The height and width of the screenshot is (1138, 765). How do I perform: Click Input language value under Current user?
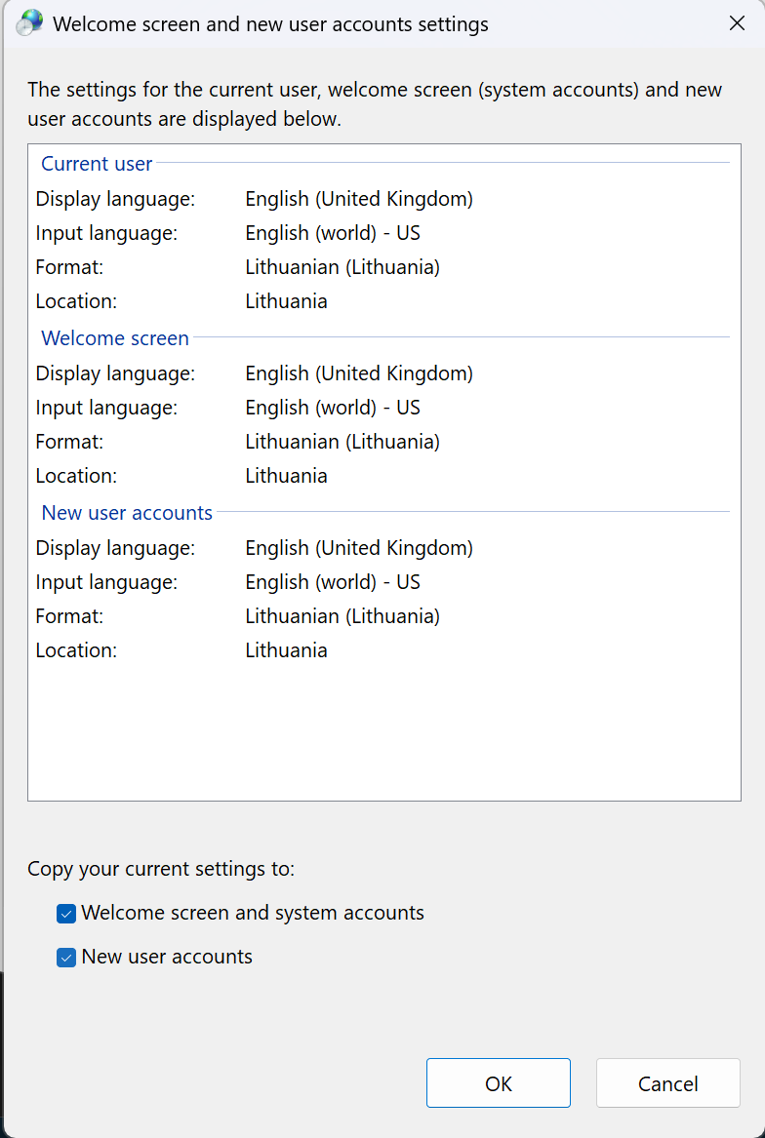click(333, 233)
